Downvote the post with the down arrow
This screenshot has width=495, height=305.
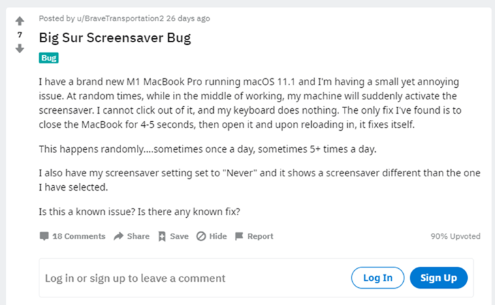pos(20,48)
